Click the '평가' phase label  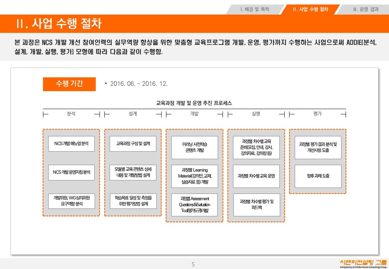tap(317, 114)
